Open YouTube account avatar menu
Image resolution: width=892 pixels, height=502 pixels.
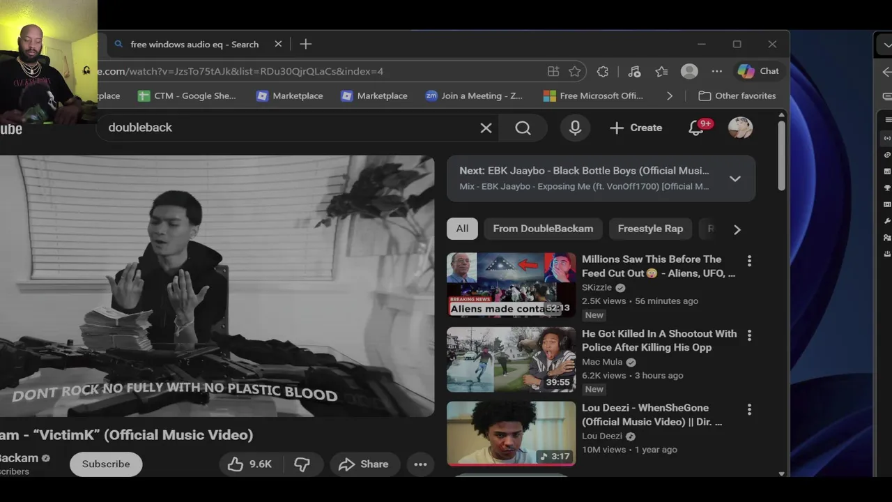pyautogui.click(x=740, y=128)
